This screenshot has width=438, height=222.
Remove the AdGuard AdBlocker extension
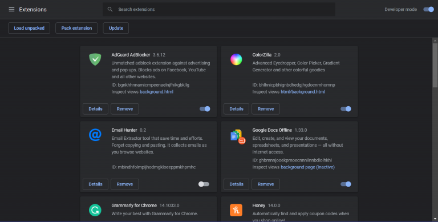[124, 109]
